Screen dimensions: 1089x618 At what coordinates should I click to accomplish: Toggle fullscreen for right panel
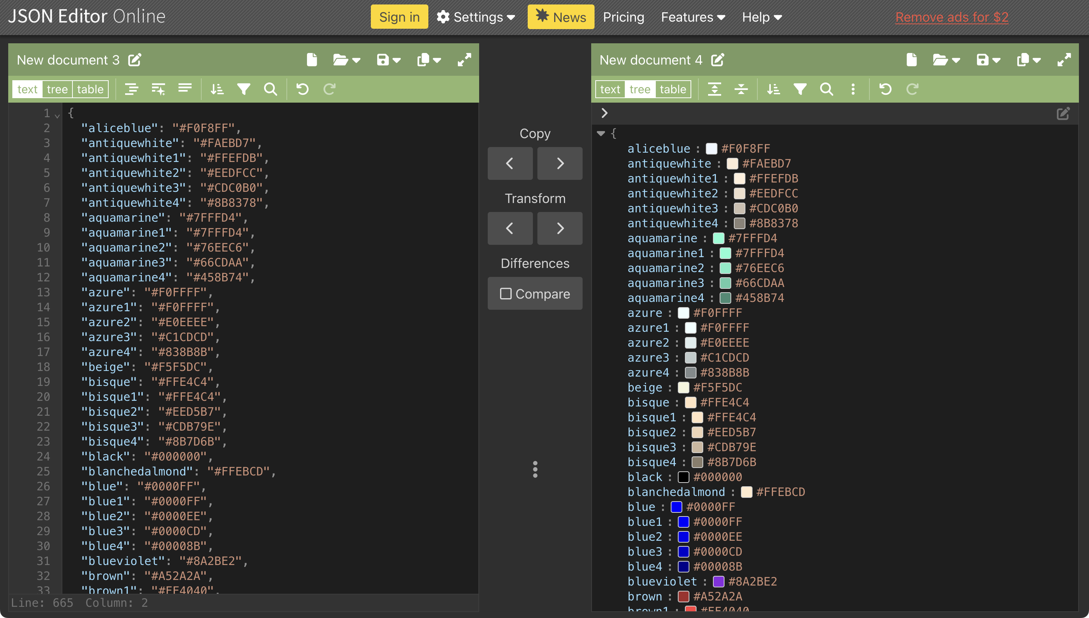click(x=1064, y=60)
